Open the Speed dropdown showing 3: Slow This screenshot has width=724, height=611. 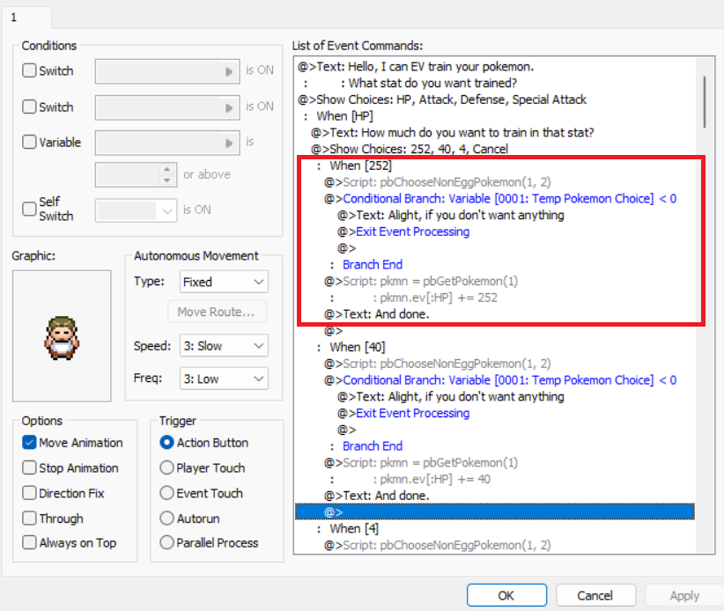click(x=224, y=346)
